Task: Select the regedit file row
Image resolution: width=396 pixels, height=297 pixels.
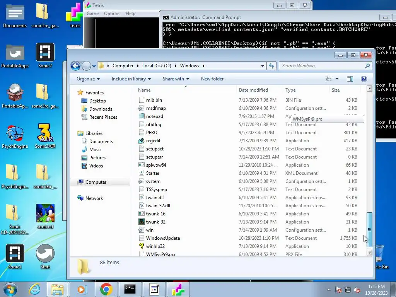Action: coord(248,141)
